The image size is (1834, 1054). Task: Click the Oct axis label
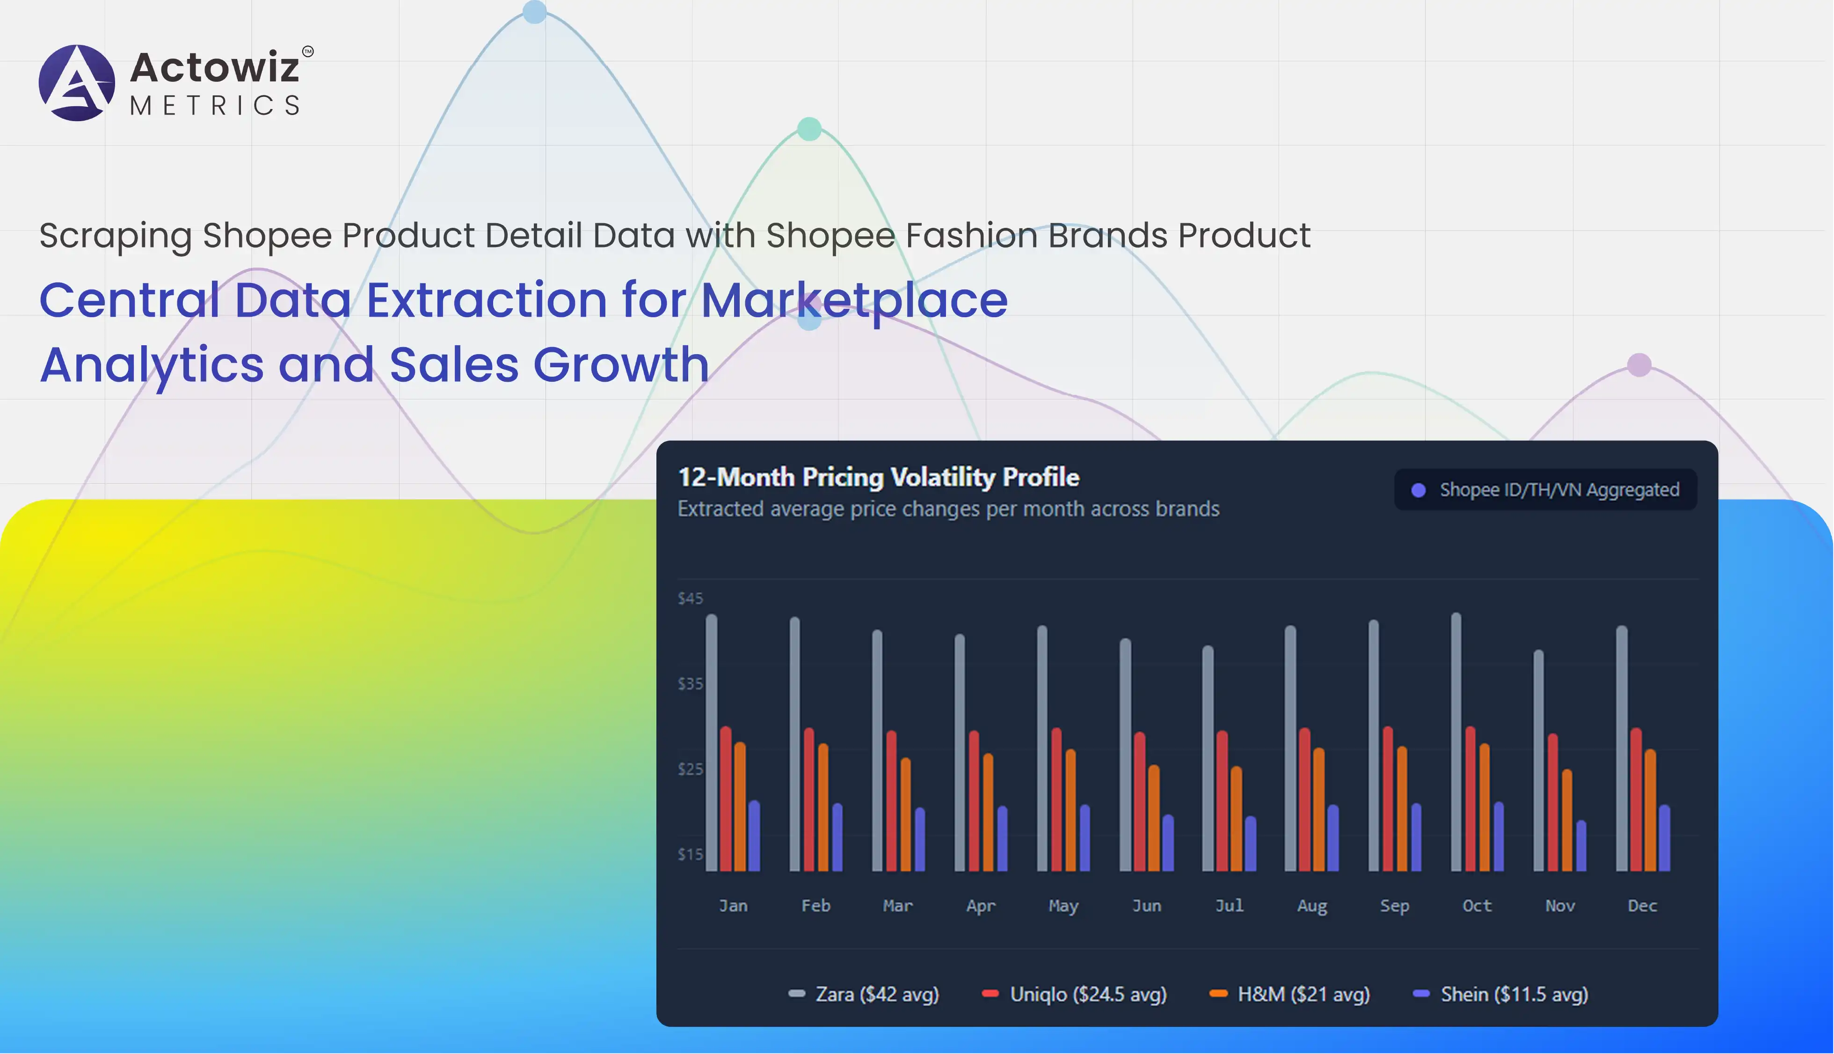coord(1477,906)
